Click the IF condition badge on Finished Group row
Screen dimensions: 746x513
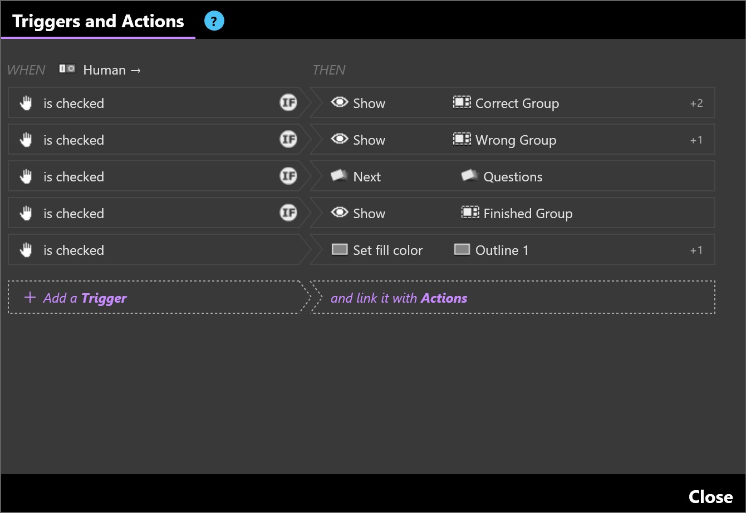pyautogui.click(x=288, y=213)
